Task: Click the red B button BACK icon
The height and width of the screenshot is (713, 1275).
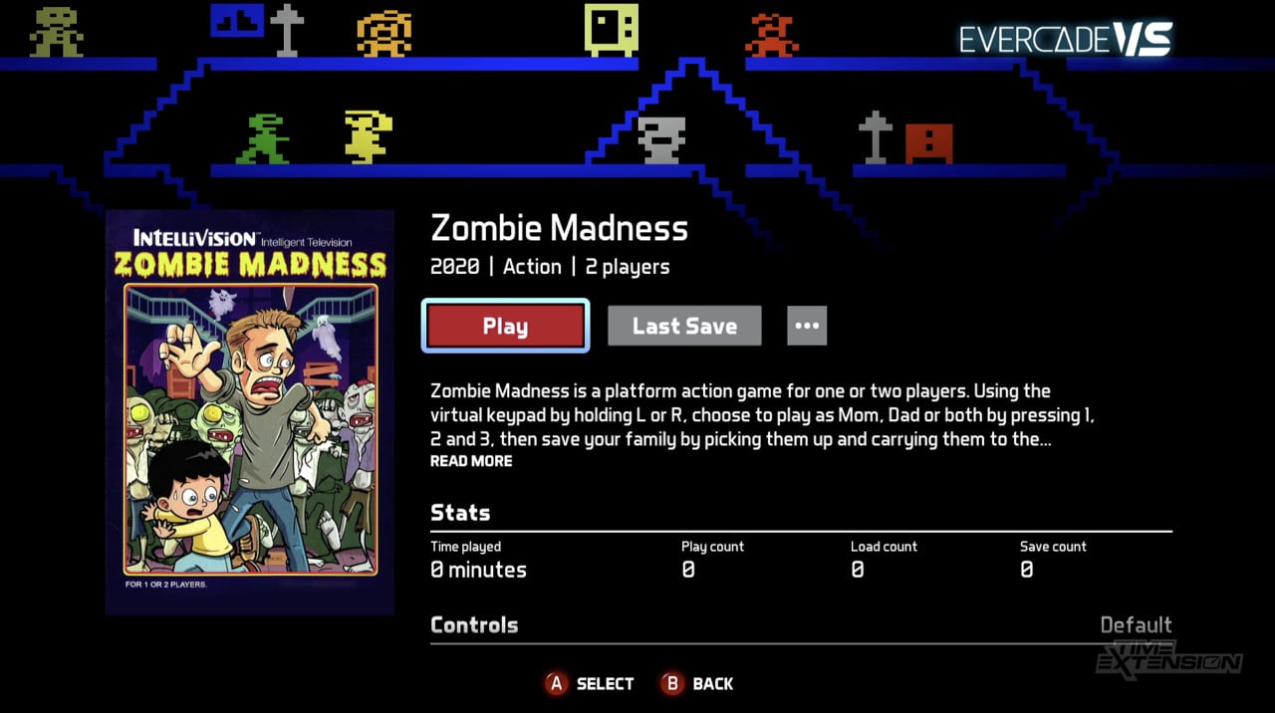Action: coord(671,683)
